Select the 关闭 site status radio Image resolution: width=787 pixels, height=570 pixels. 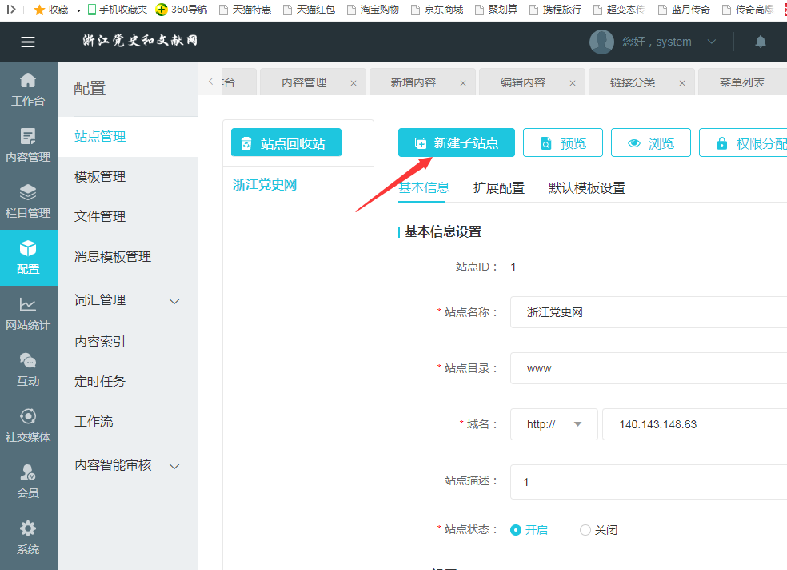click(x=585, y=530)
